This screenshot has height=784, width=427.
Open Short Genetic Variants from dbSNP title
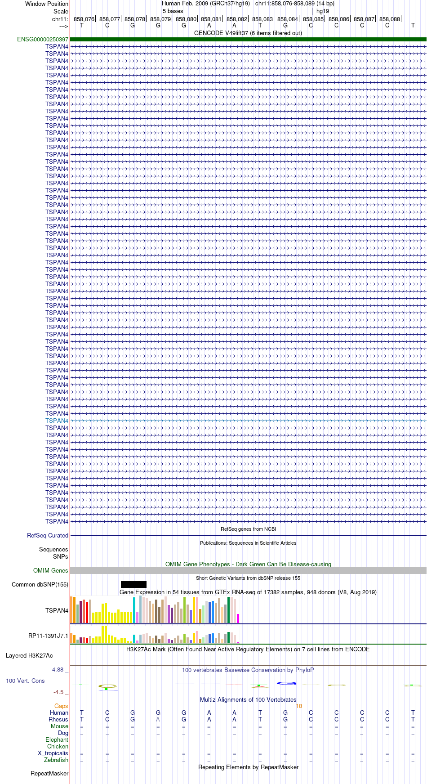248,578
